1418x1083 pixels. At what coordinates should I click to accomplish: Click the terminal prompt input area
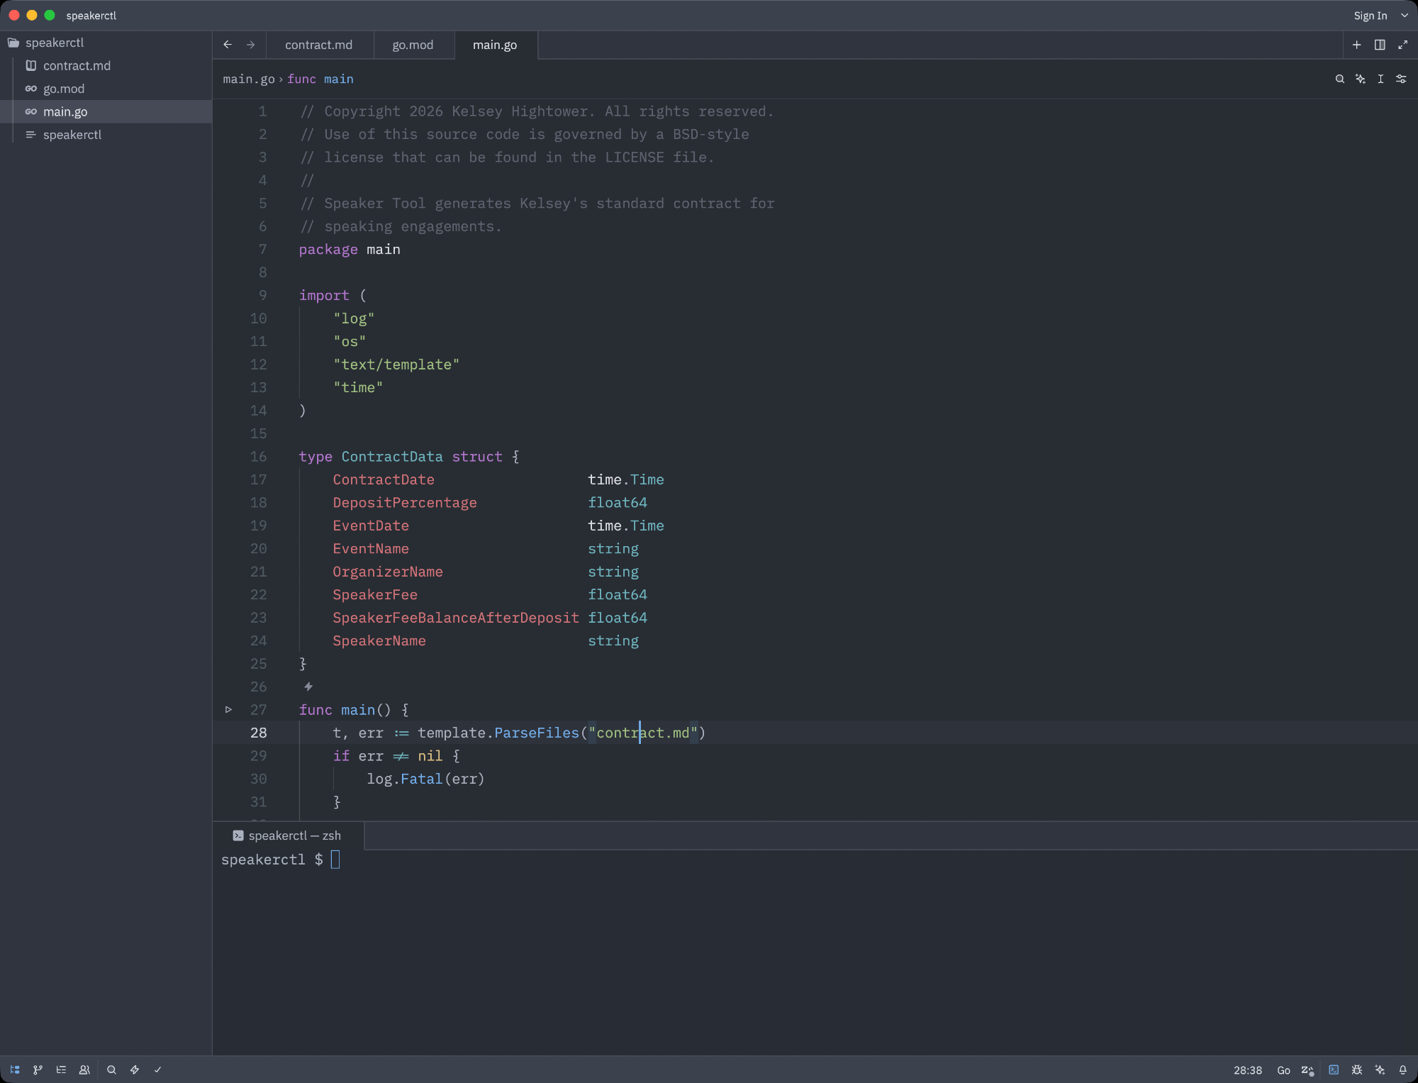[335, 860]
